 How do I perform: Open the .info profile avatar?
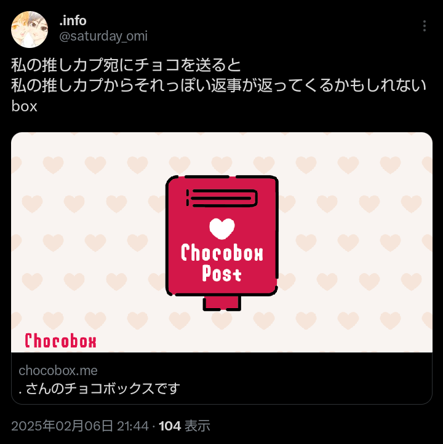30,30
